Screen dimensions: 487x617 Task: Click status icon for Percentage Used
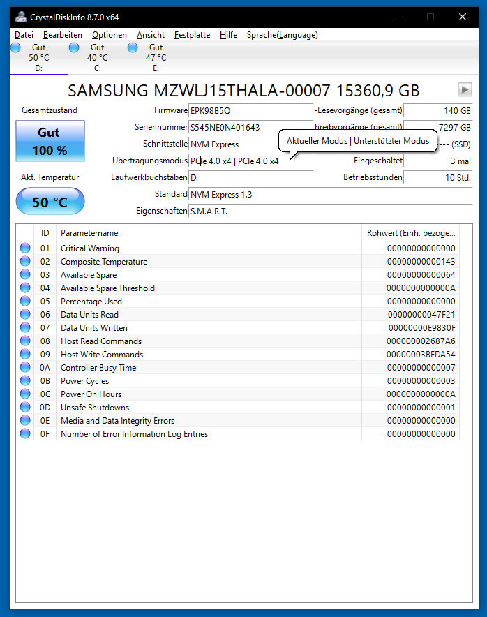pyautogui.click(x=25, y=301)
